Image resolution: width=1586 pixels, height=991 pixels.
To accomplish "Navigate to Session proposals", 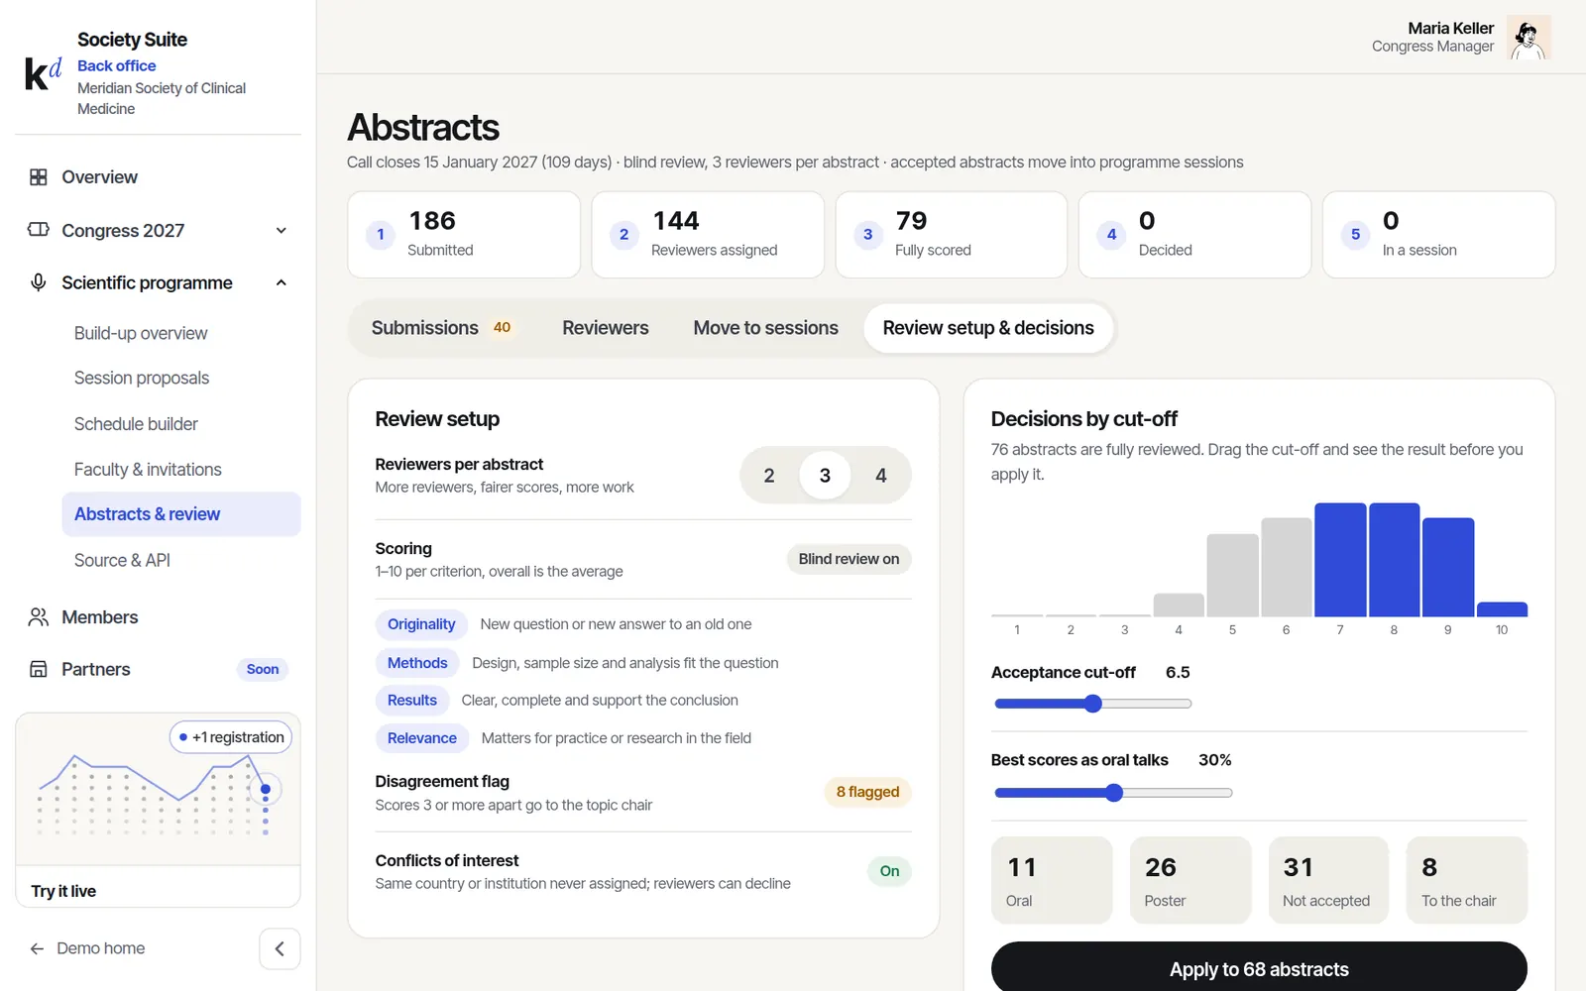I will (x=181, y=379).
